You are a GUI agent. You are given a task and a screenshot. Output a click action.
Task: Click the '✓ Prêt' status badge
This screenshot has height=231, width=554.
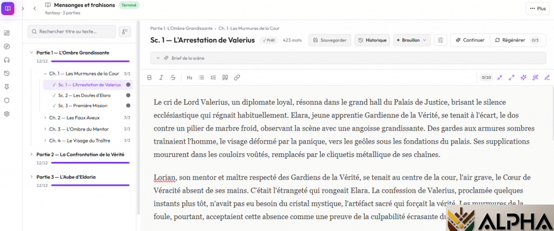point(269,40)
